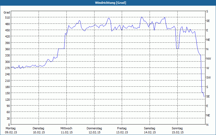Click the 0 value at the axis origin
Image resolution: width=216 pixels, height=135 pixels.
9,125
